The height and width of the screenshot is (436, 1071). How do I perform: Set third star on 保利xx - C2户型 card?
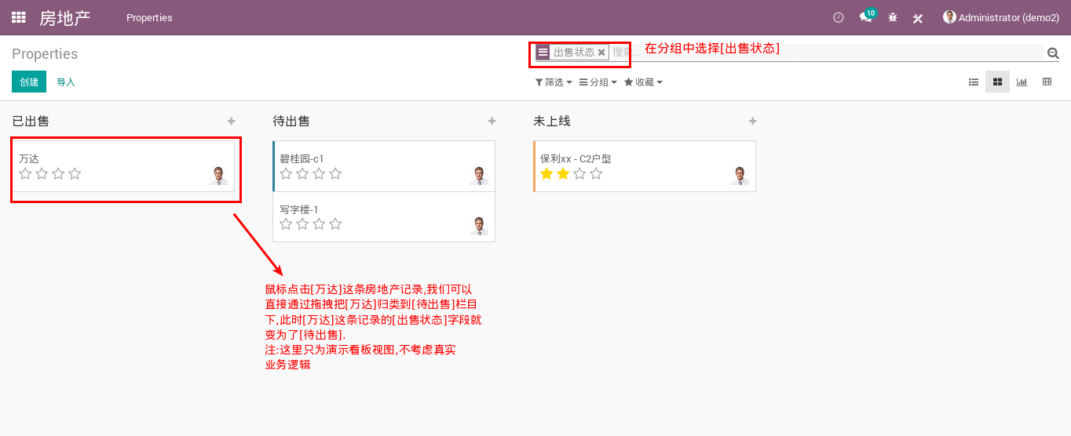[579, 174]
